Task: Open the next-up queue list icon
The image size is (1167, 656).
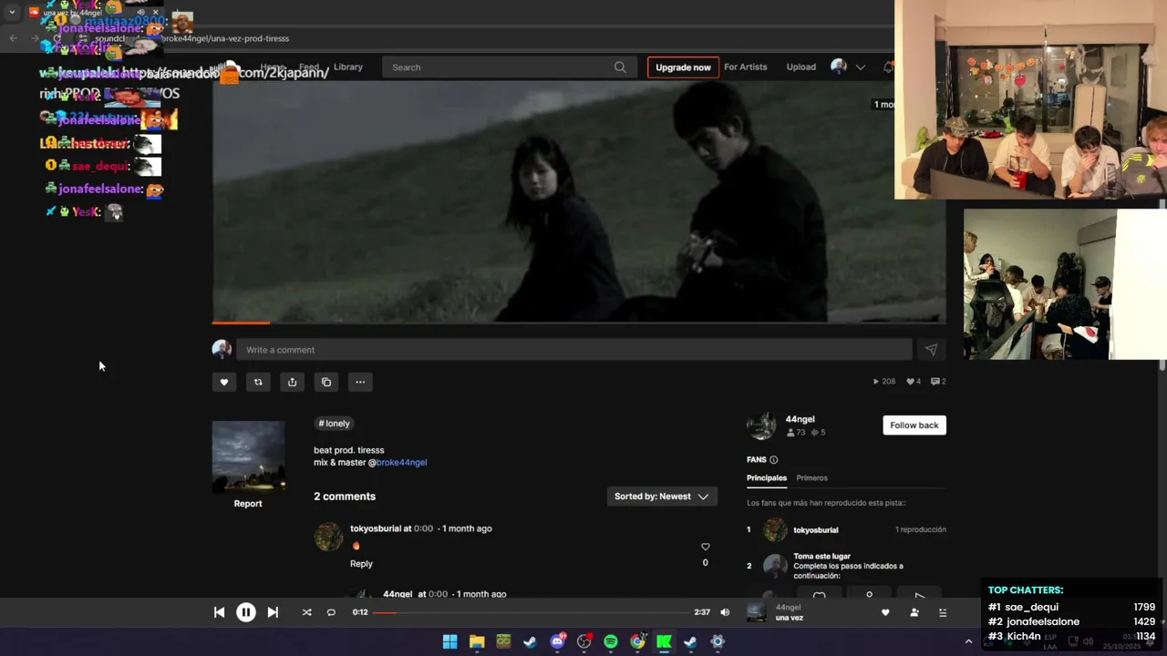Action: (x=943, y=612)
